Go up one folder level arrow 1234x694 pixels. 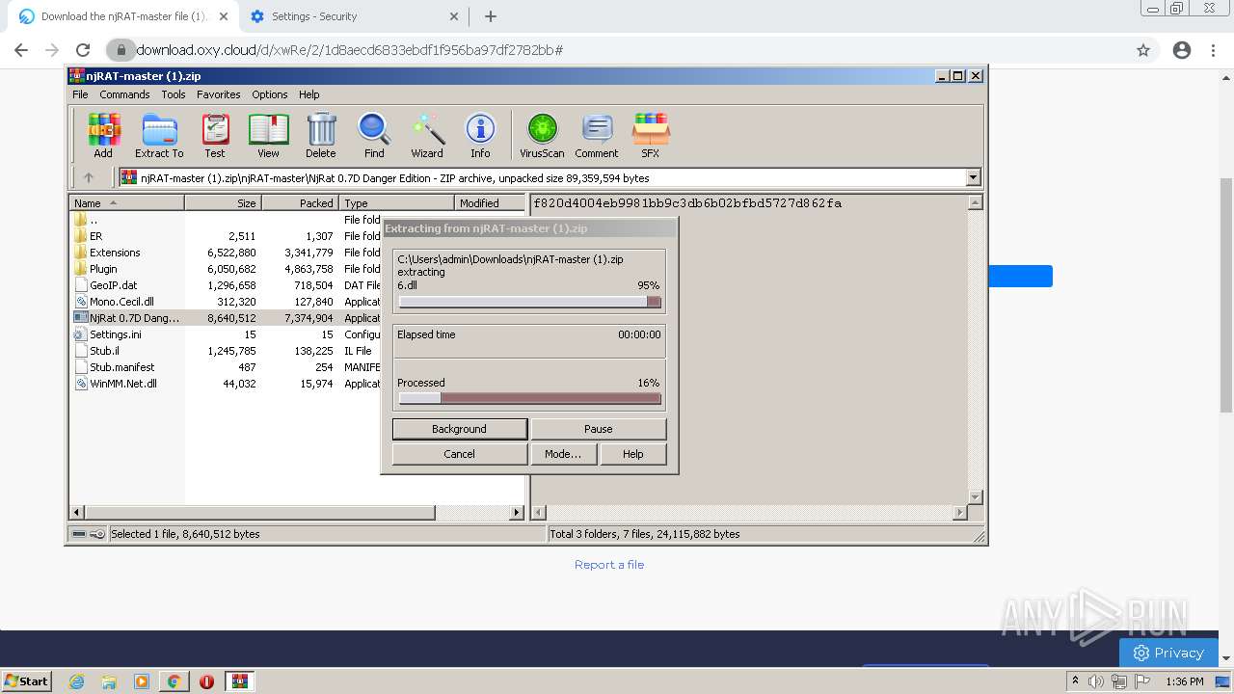(x=89, y=177)
